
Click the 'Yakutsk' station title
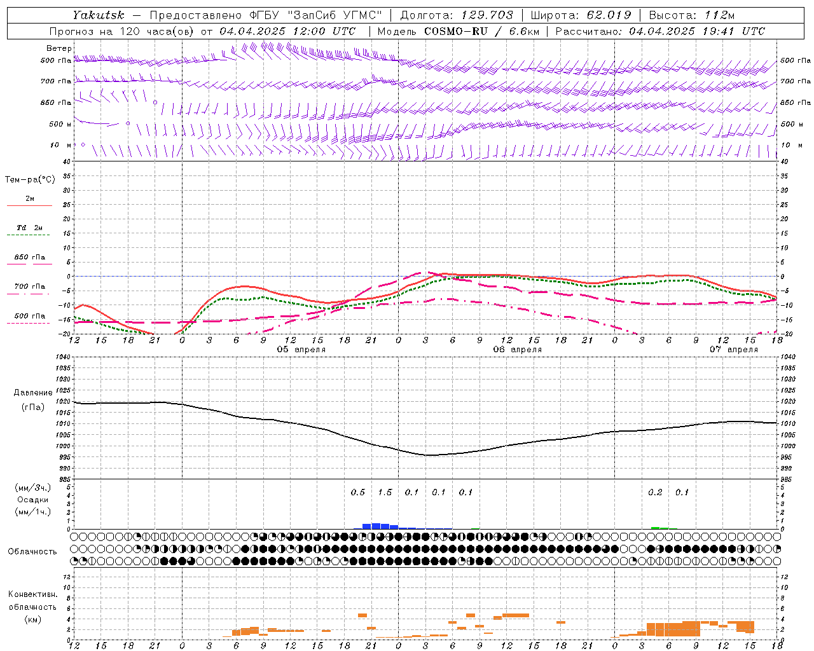click(98, 15)
